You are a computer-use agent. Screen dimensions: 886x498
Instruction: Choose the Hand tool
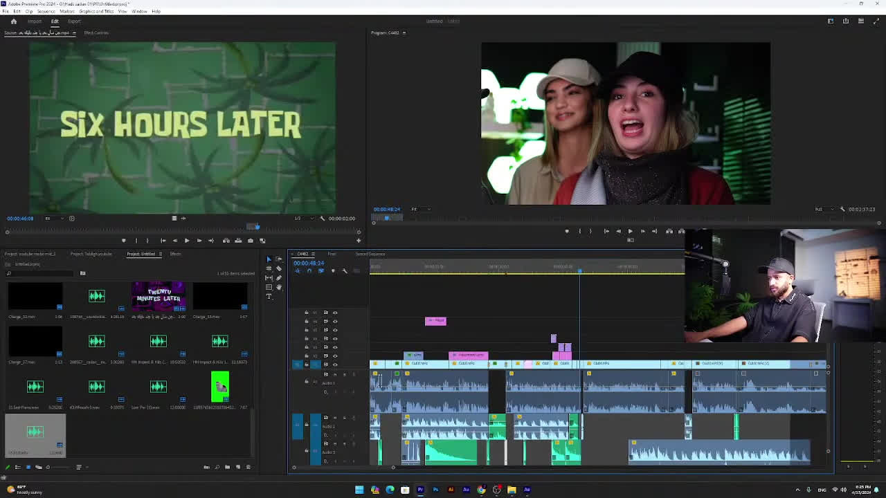[279, 287]
